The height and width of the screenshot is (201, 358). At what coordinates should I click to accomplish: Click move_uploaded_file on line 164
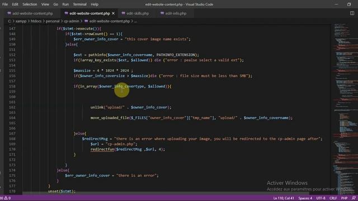(x=110, y=118)
